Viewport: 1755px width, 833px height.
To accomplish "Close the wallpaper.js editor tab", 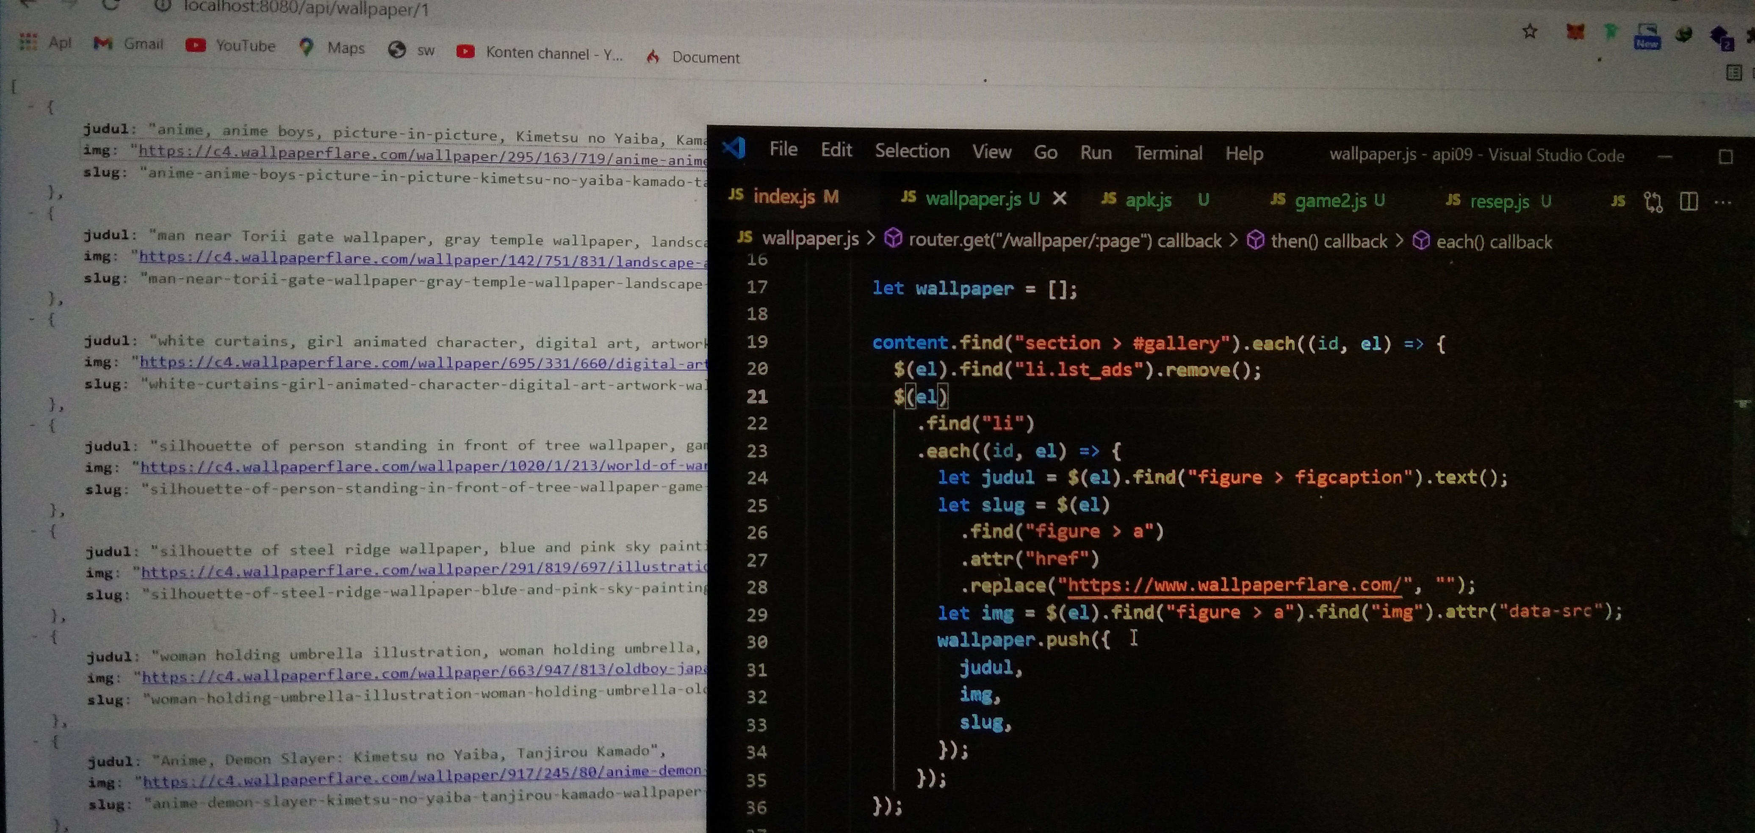I will [x=1060, y=198].
